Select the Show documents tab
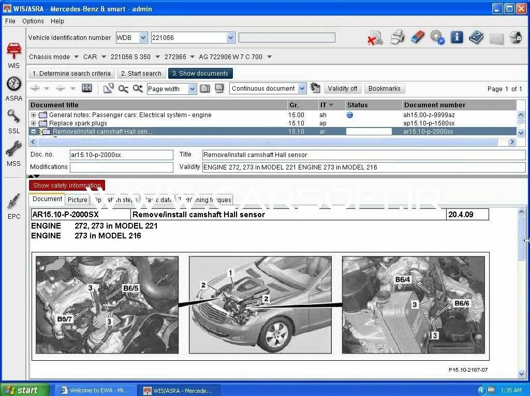530x396 pixels. (x=200, y=74)
